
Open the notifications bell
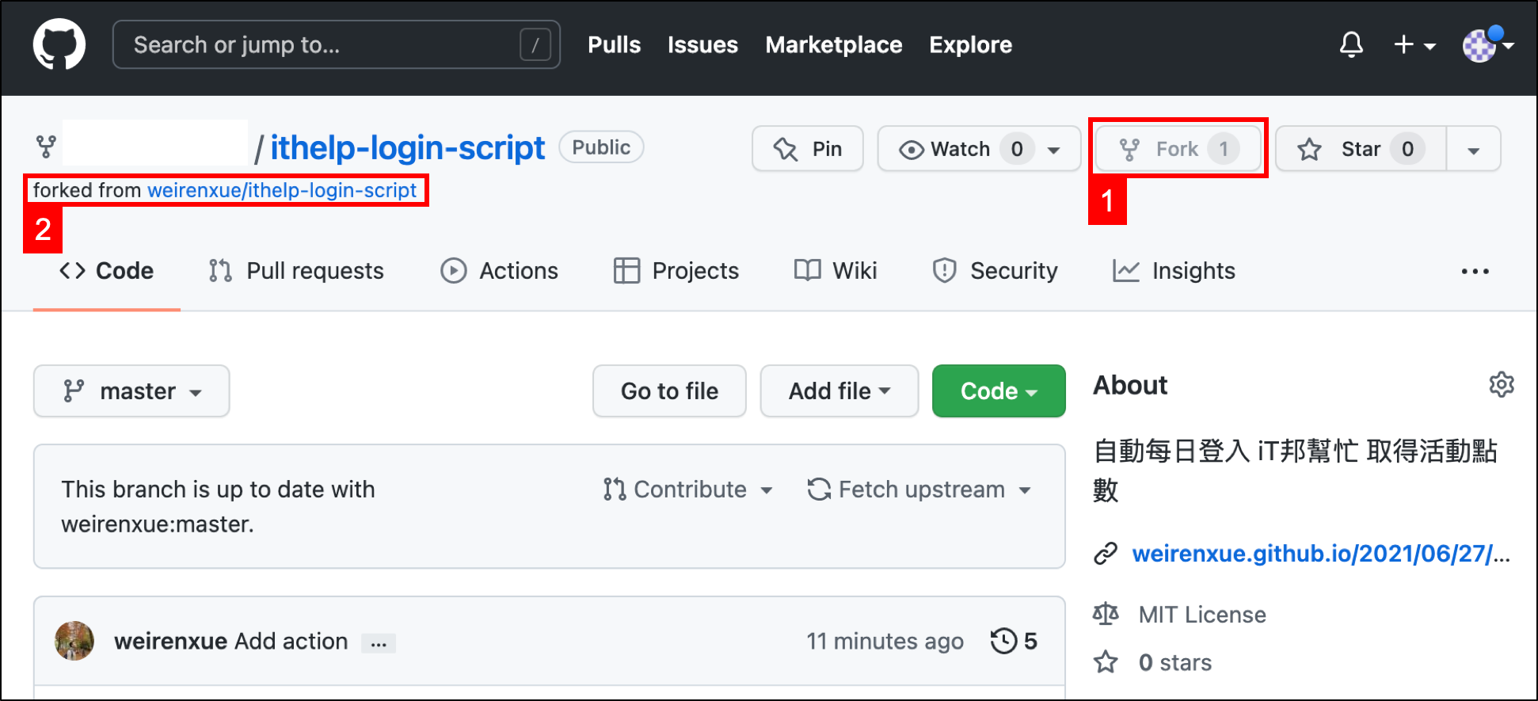point(1351,44)
